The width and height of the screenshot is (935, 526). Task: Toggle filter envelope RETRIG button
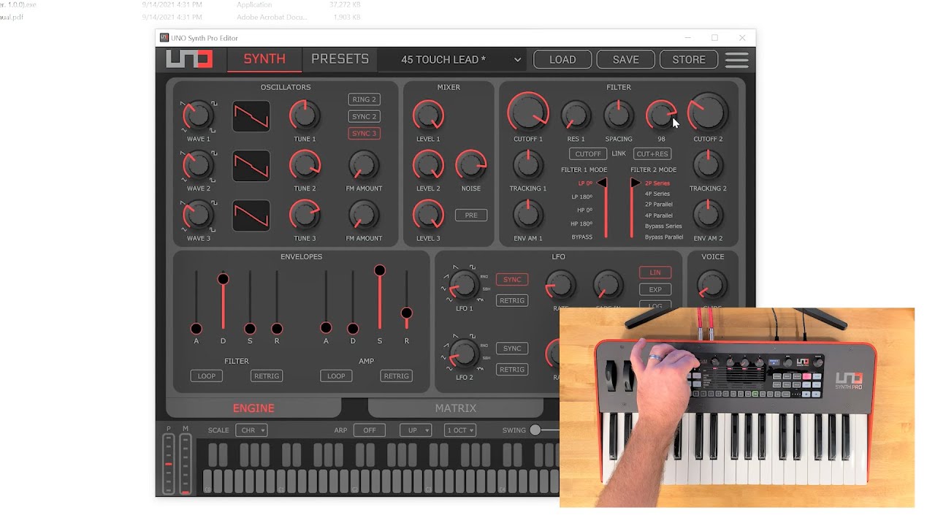(266, 376)
